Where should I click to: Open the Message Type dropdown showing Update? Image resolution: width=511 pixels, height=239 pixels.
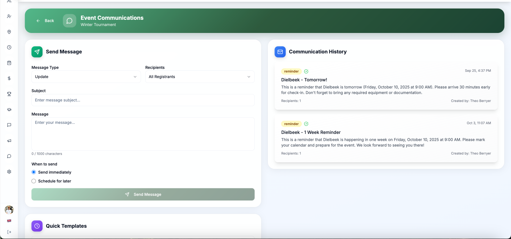pyautogui.click(x=86, y=77)
